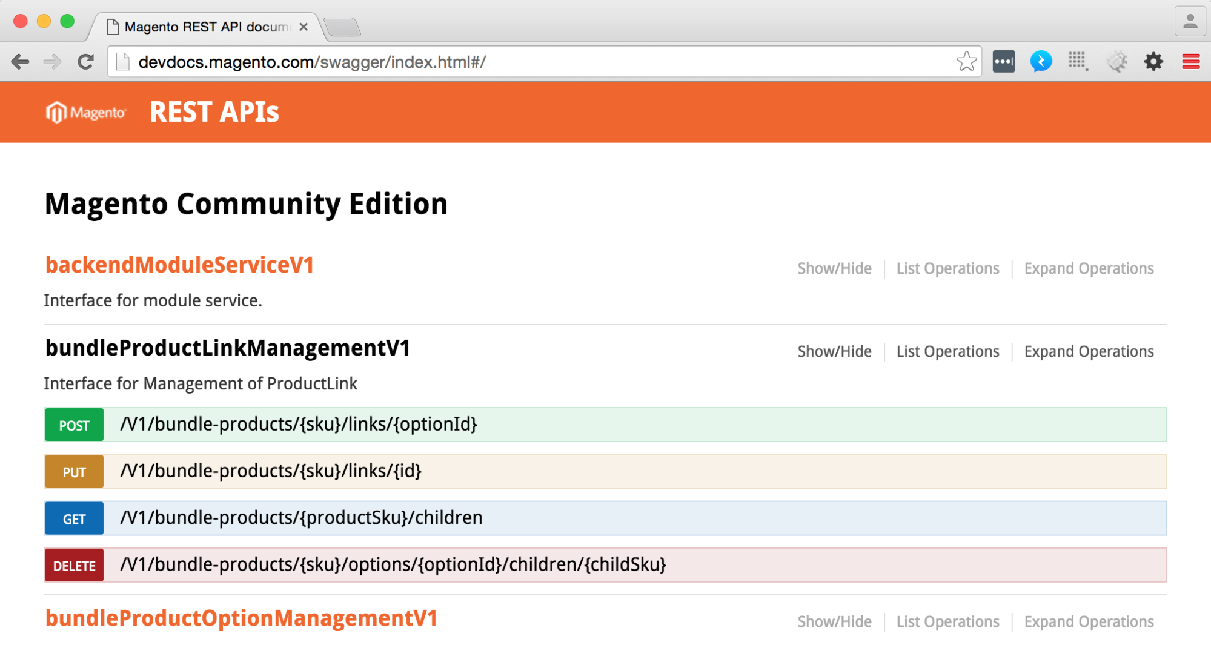The width and height of the screenshot is (1211, 645).
Task: Open the dotted grid extension icon
Action: (x=1078, y=61)
